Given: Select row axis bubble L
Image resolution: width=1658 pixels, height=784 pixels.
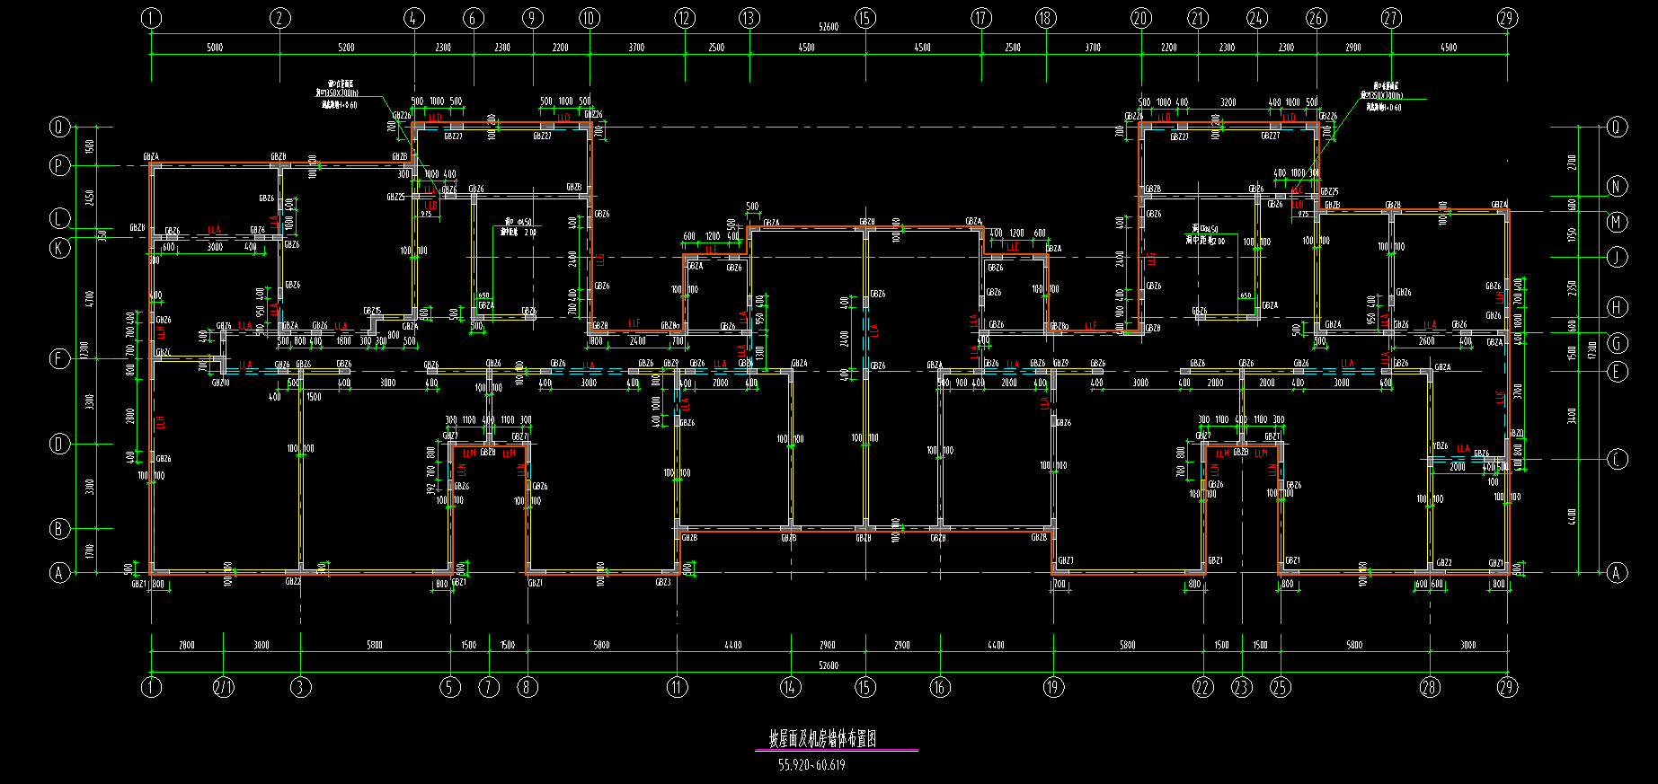Looking at the screenshot, I should pyautogui.click(x=59, y=219).
